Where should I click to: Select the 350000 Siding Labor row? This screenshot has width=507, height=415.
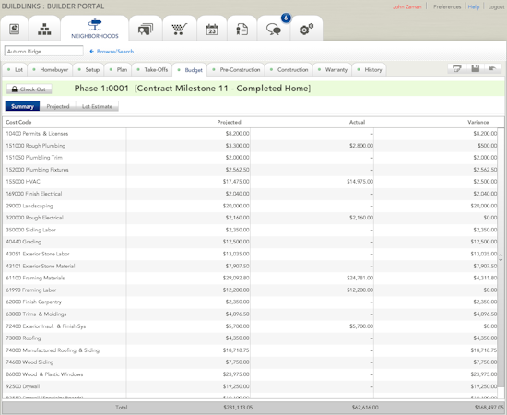[250, 230]
